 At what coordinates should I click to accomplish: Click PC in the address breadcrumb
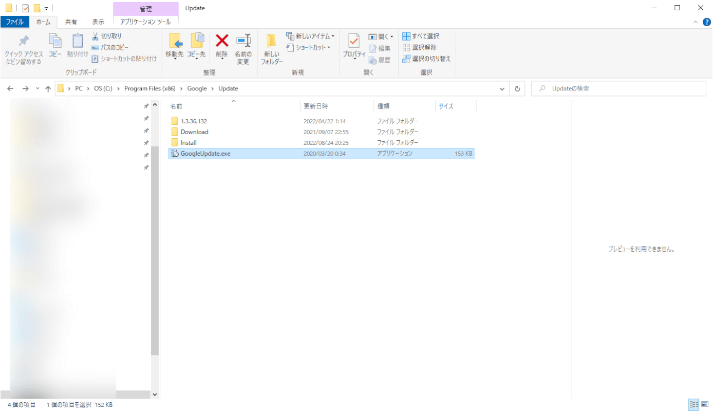coord(79,88)
